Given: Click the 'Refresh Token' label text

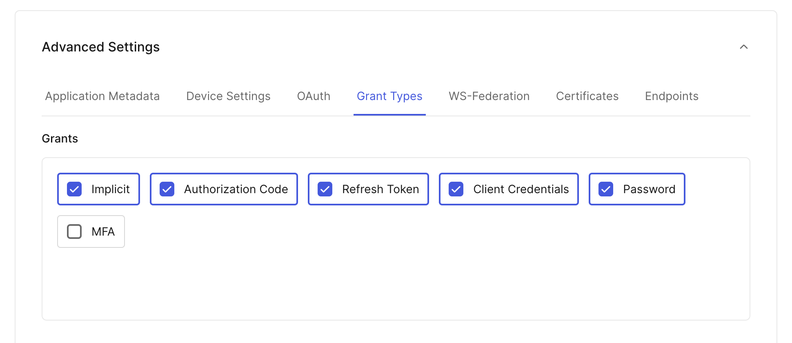Looking at the screenshot, I should [380, 189].
